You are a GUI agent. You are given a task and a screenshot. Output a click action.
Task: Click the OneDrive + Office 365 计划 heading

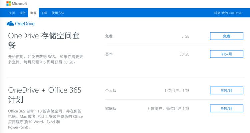45,95
